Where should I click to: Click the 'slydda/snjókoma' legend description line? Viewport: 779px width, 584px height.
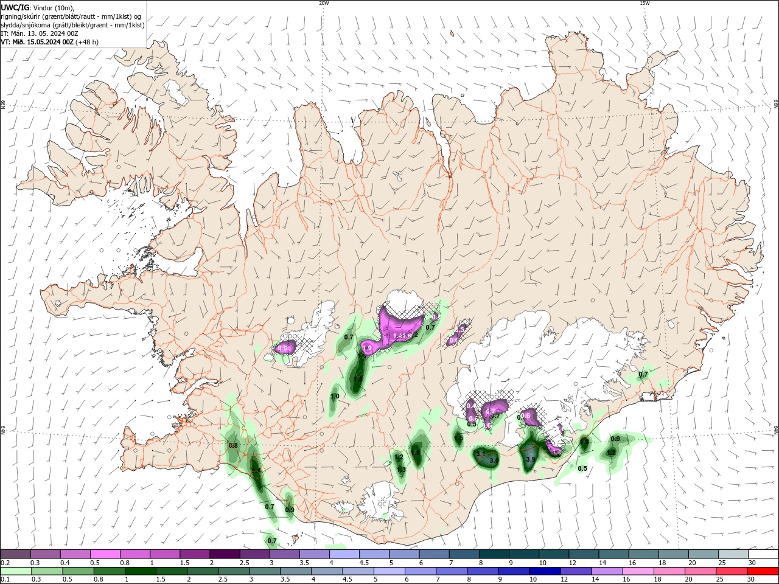point(72,25)
